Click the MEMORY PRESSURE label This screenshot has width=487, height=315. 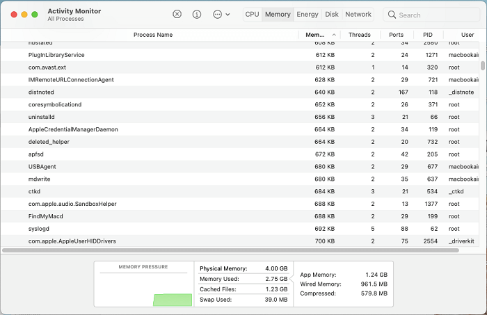click(143, 266)
